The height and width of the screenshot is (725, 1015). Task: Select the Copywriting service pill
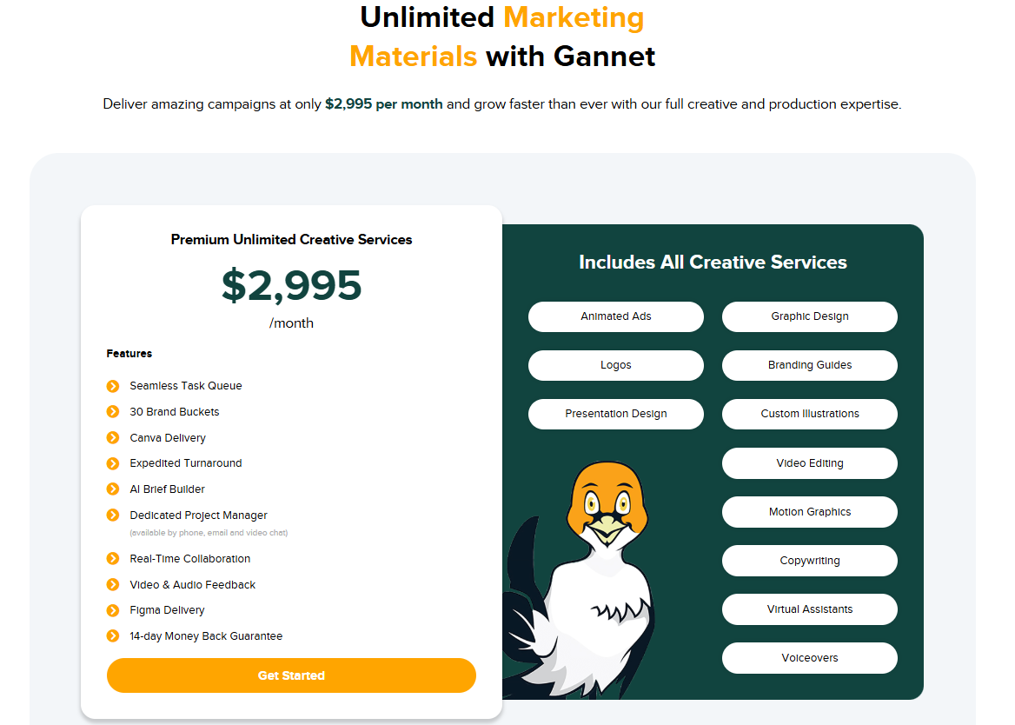810,561
